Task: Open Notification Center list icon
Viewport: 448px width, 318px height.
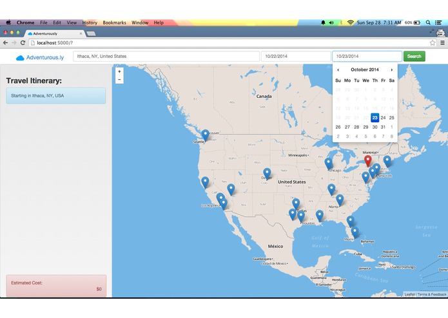Action: (x=438, y=23)
